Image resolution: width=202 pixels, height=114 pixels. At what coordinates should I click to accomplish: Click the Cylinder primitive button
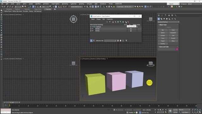click(x=163, y=35)
